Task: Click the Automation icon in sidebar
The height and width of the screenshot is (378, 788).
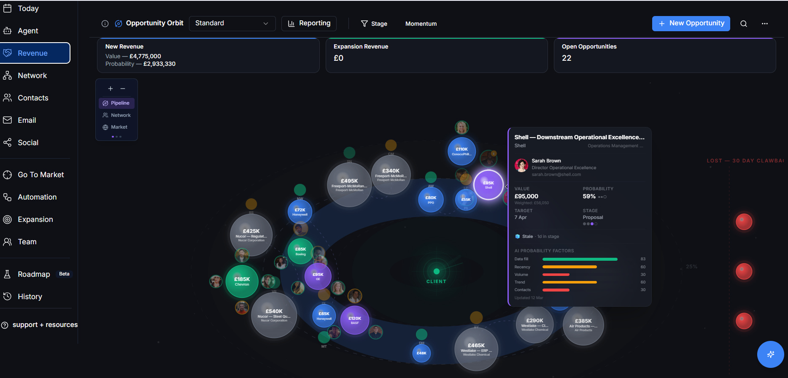Action: click(7, 197)
